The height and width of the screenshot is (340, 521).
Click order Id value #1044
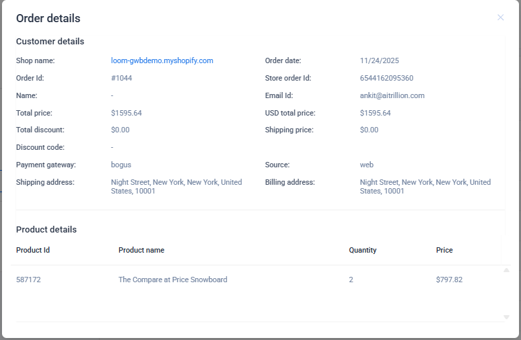122,78
